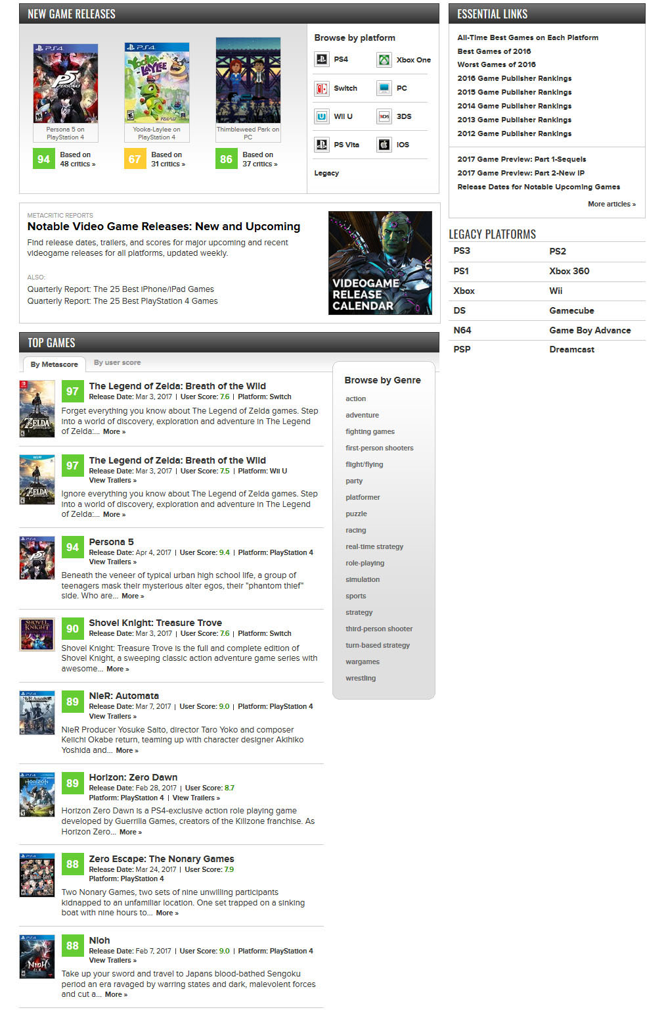Click the Wii U platform icon

coord(322,116)
